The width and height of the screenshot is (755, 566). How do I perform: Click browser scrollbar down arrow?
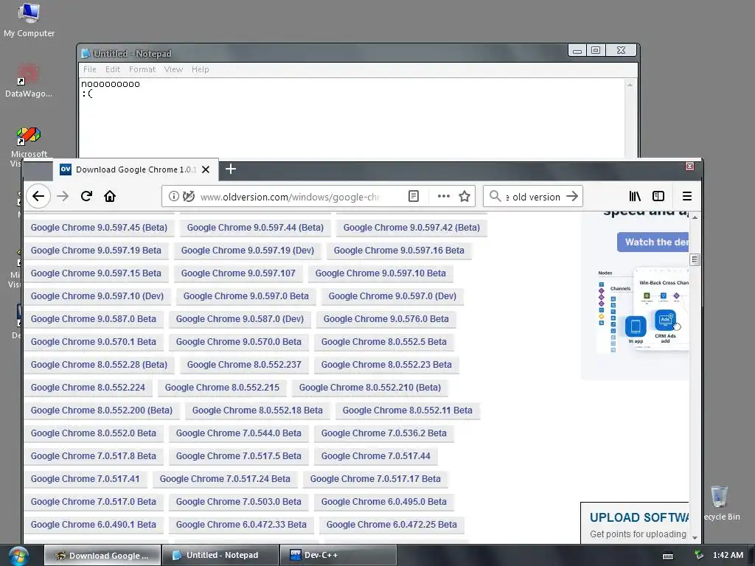pyautogui.click(x=695, y=537)
